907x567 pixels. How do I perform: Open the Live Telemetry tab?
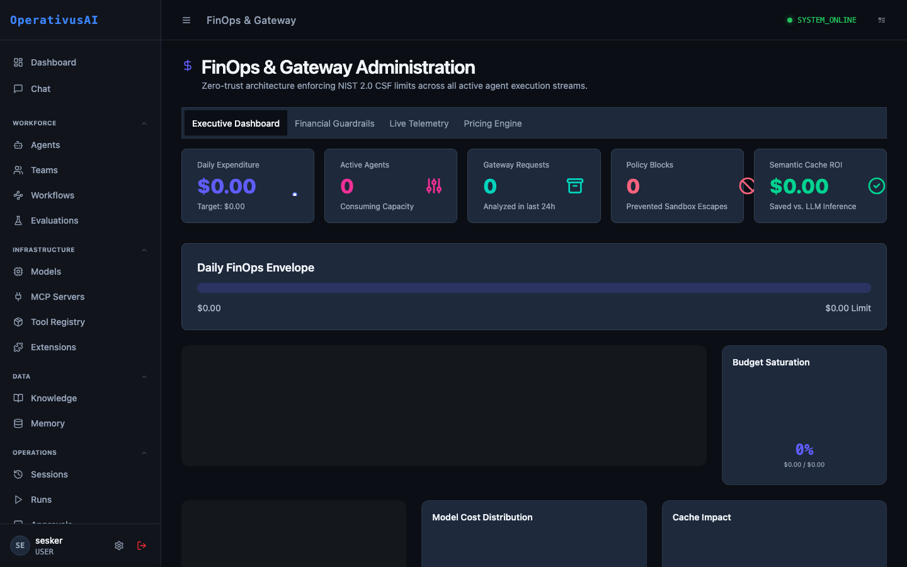[419, 123]
